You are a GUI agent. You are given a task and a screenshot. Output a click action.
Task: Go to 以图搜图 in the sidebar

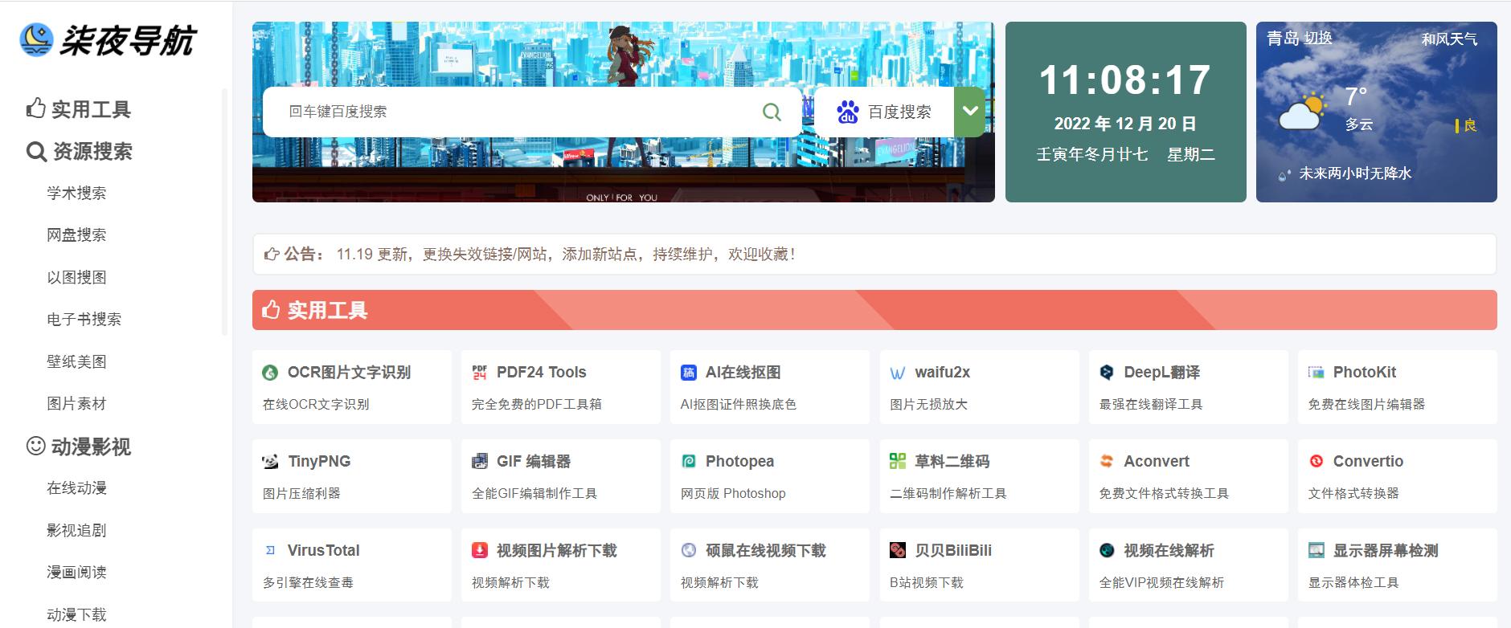(x=76, y=277)
